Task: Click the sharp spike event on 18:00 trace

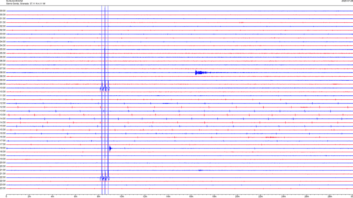Action: 110,148
